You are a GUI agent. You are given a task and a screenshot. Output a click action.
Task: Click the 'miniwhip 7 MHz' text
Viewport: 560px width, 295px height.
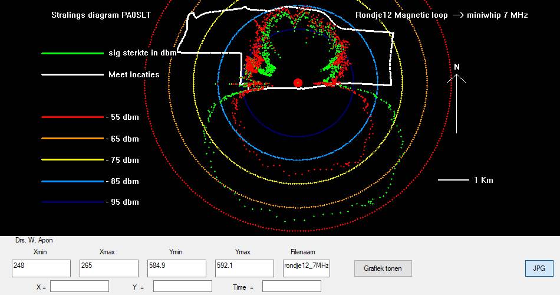(498, 15)
